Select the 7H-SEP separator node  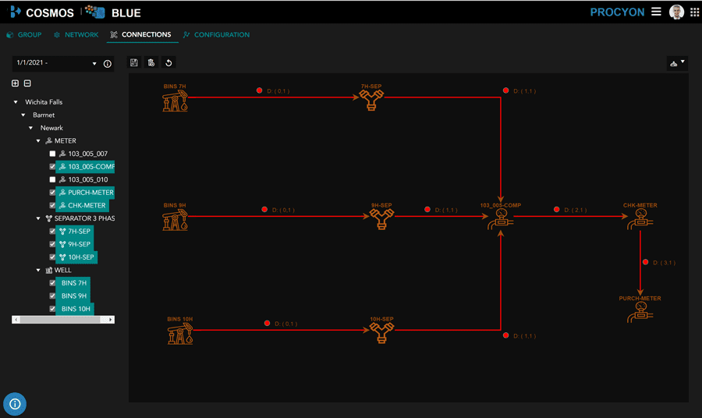[x=371, y=100]
